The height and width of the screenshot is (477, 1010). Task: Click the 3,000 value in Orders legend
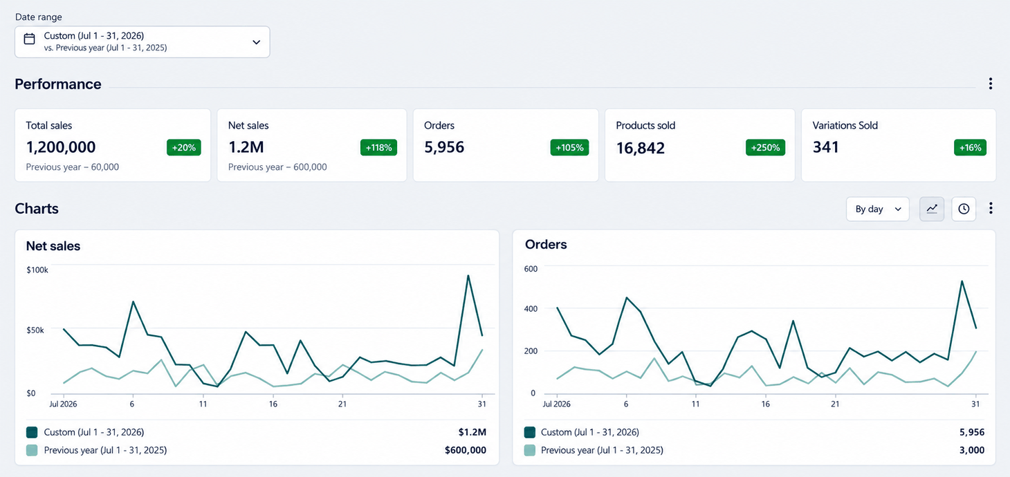click(x=972, y=450)
